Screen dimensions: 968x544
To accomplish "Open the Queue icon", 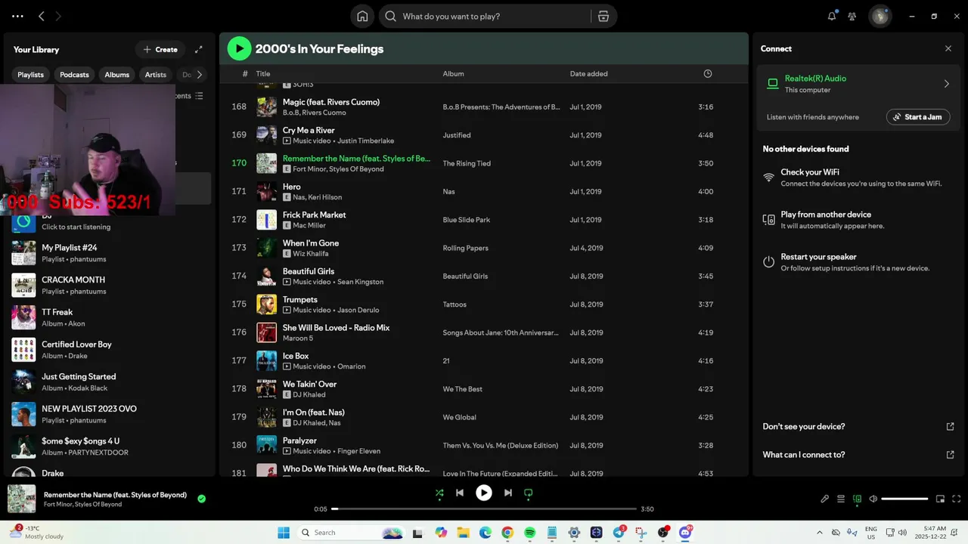I will [x=841, y=499].
